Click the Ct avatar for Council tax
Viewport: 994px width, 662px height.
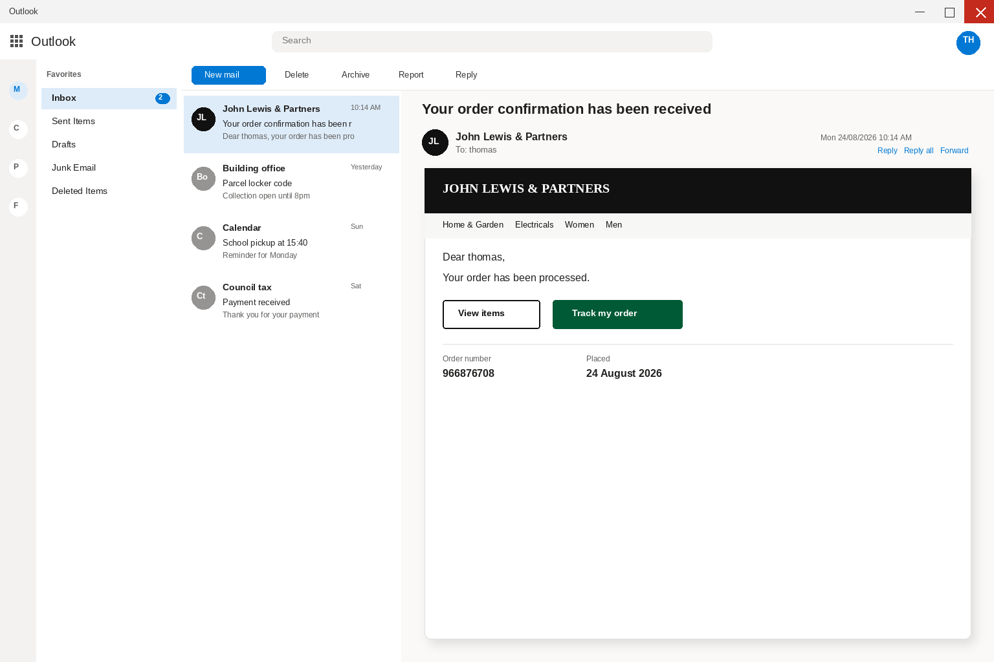(x=203, y=297)
